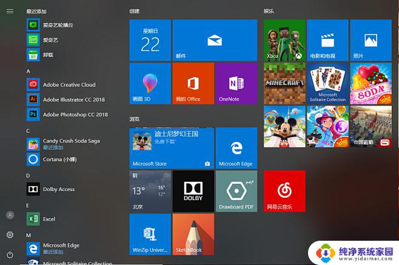Screen dimensions: 399x265
Task: Open Microsoft Solitaire Collection tile
Action: click(327, 84)
